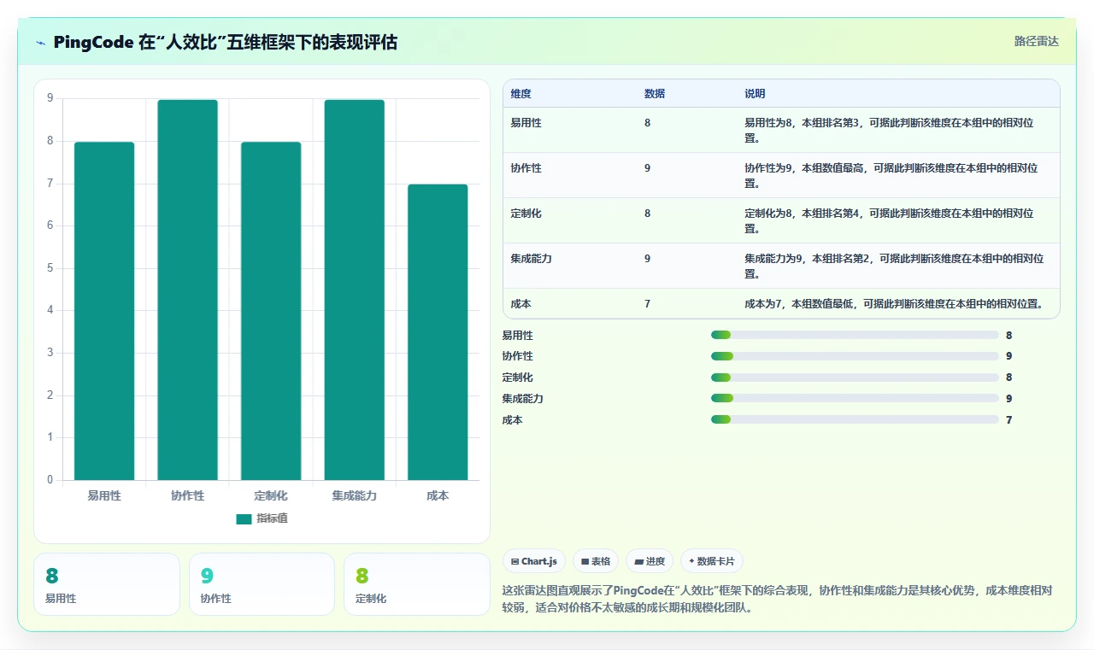Open the 易用性 data card showing 8
Image resolution: width=1094 pixels, height=650 pixels.
point(107,584)
